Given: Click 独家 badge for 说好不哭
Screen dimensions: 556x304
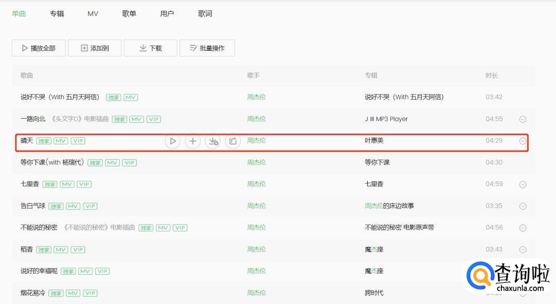Looking at the screenshot, I should click(x=113, y=98).
